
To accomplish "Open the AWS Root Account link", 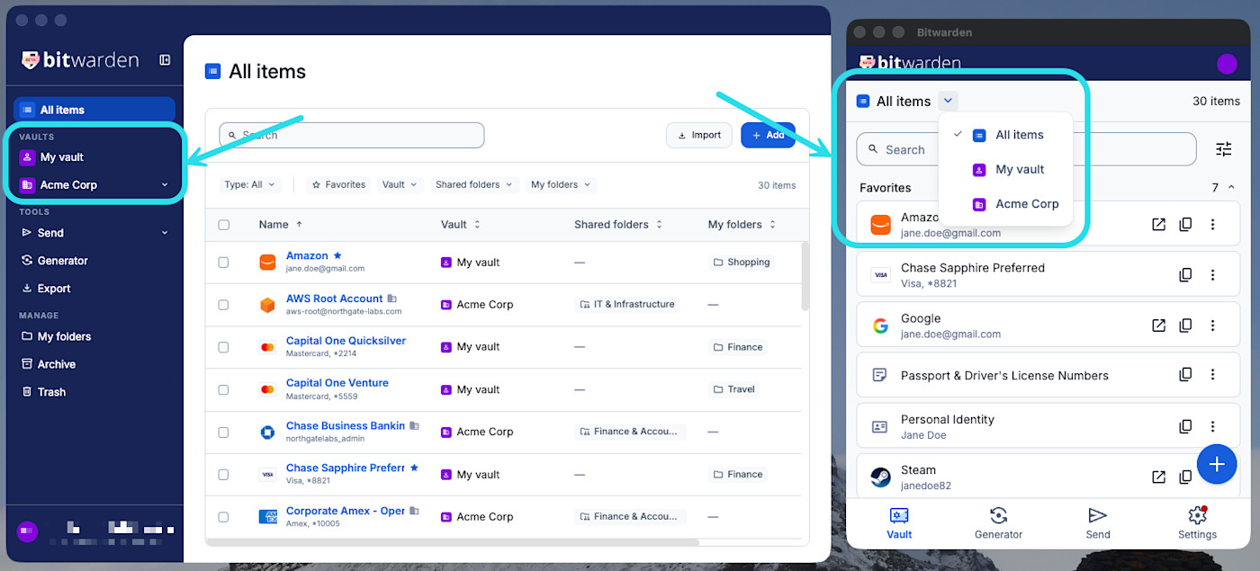I will point(334,299).
